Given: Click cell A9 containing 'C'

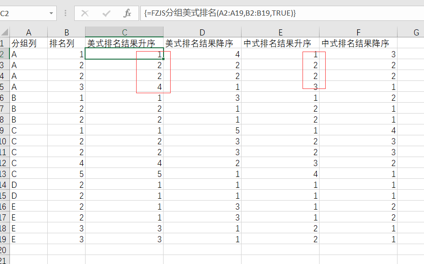Looking at the screenshot, I should coord(29,131).
